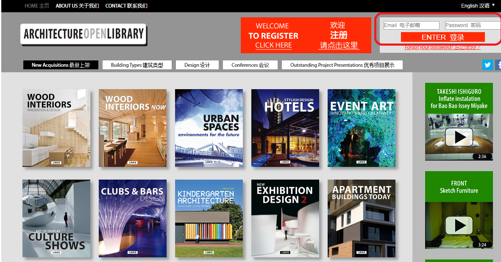
Task: Switch to the Building Types tab
Action: (x=137, y=65)
